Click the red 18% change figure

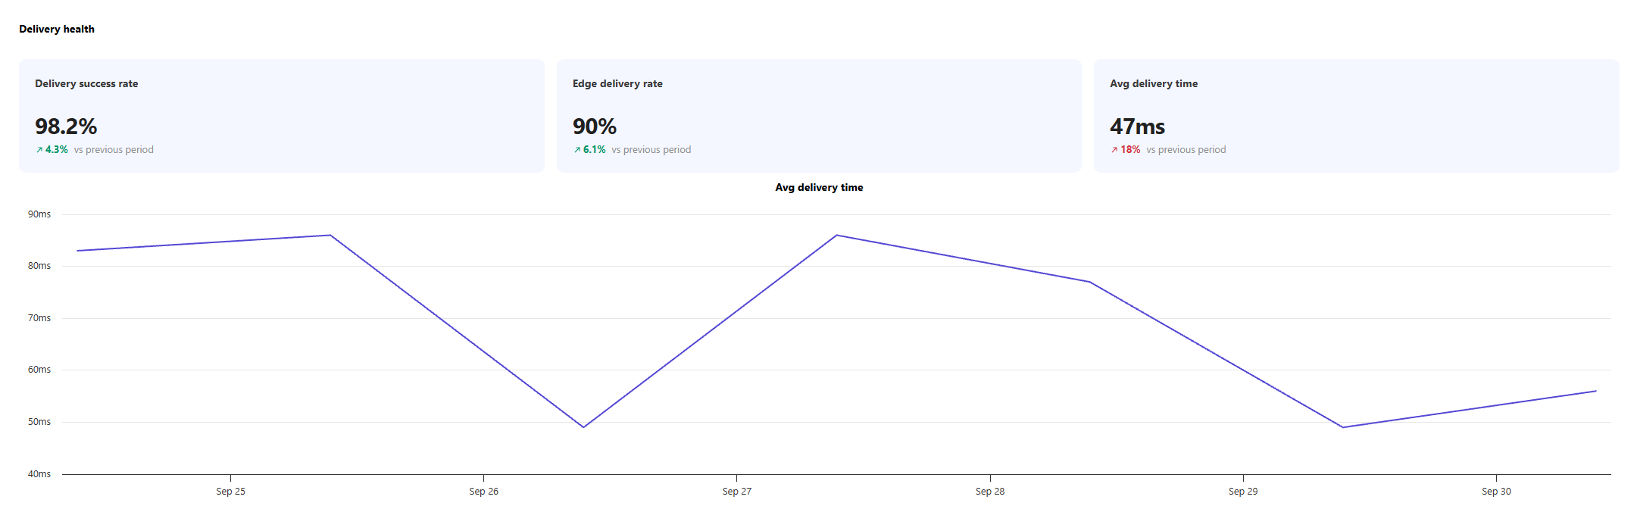(1130, 150)
